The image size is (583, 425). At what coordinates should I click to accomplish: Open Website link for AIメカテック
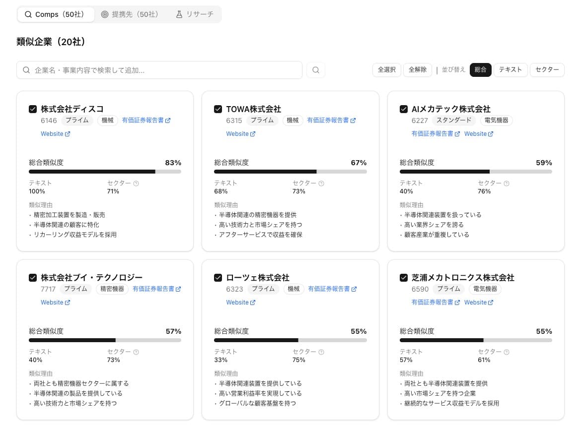pyautogui.click(x=479, y=134)
